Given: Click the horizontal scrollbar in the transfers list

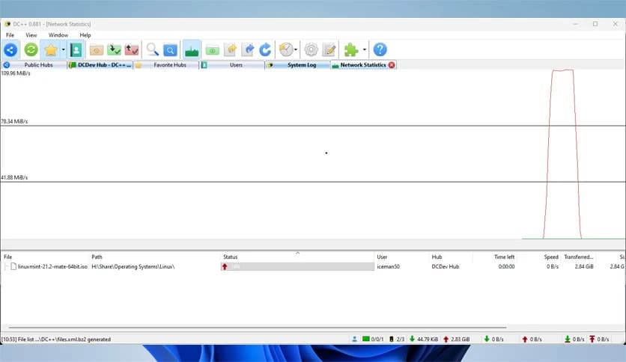Looking at the screenshot, I should 258,328.
